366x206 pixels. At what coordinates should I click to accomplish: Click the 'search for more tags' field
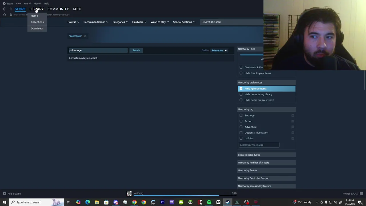pyautogui.click(x=259, y=145)
